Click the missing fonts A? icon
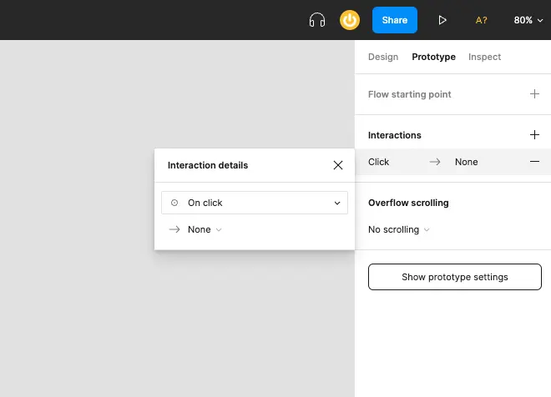The width and height of the screenshot is (551, 397). (x=482, y=20)
